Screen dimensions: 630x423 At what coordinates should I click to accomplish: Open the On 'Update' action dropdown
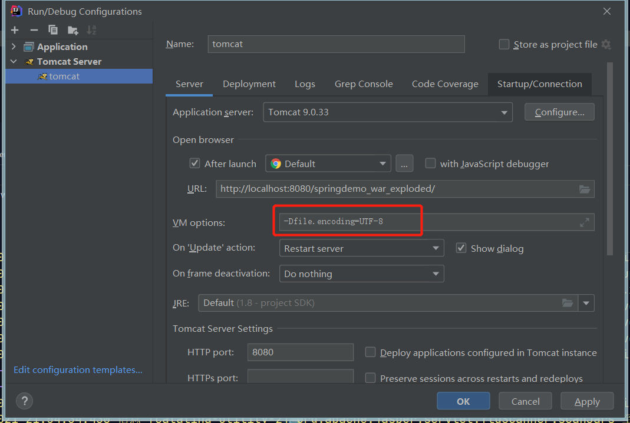click(362, 248)
